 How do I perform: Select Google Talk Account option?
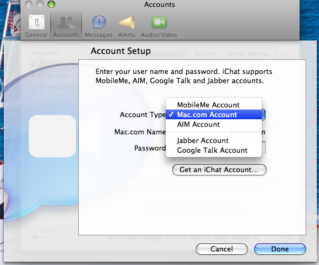214,150
